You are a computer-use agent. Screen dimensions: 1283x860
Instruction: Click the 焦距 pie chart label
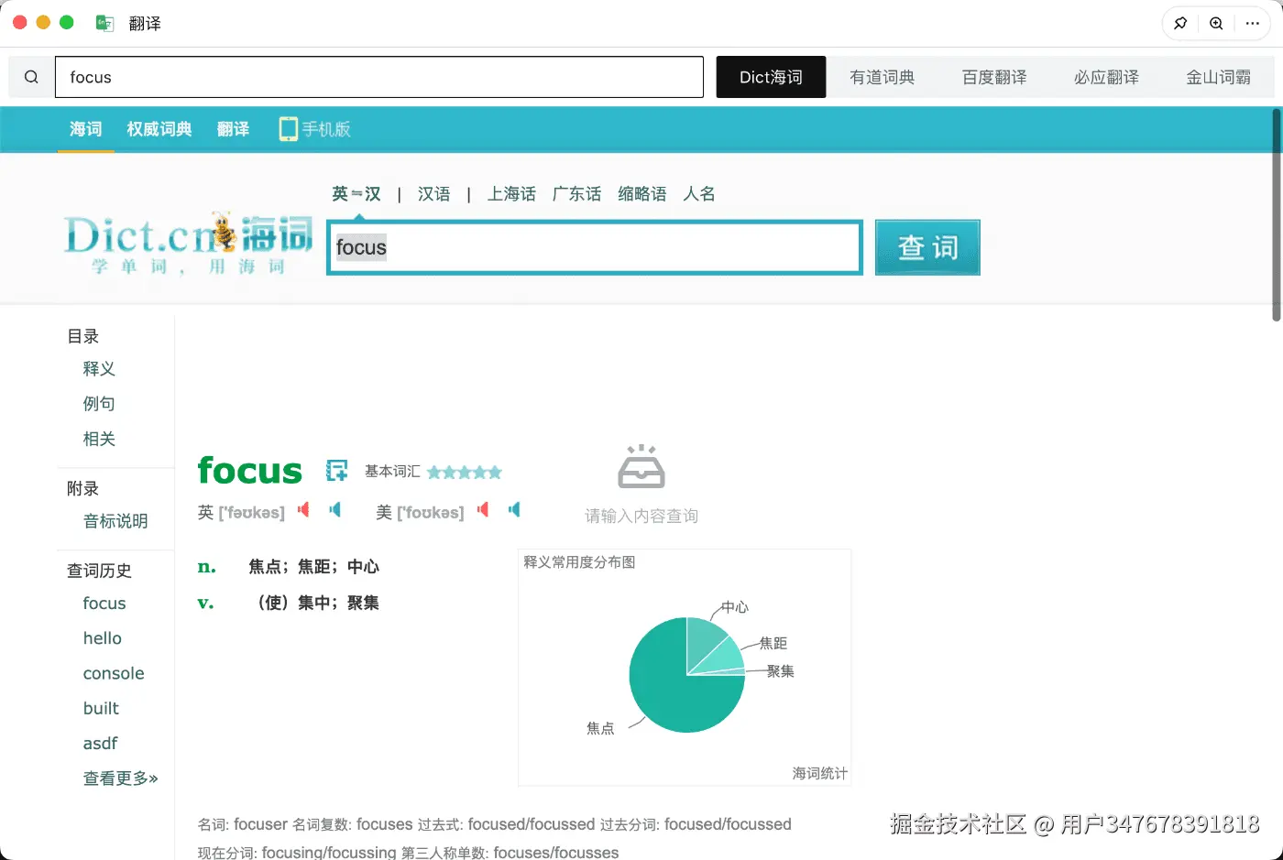(773, 644)
